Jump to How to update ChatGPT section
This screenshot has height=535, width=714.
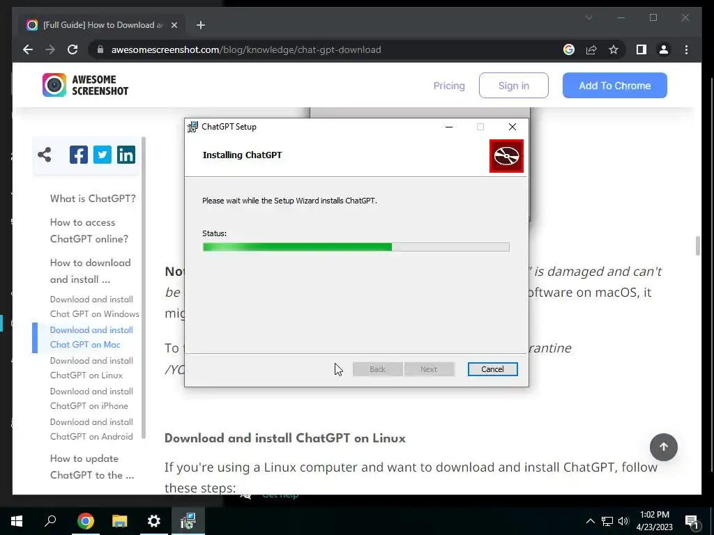click(x=92, y=467)
